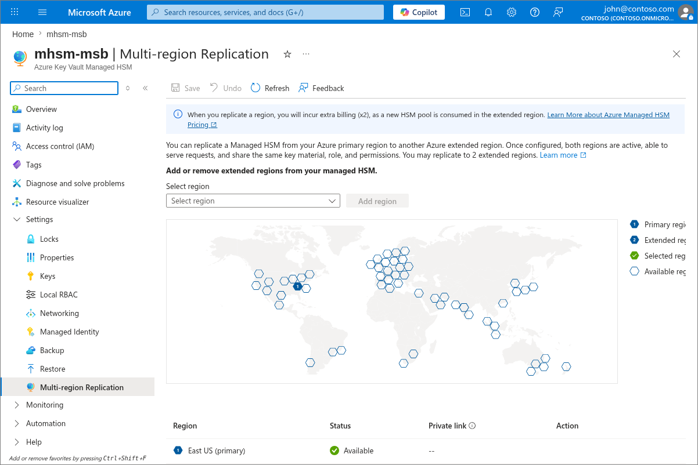Collapse the sidebar with the double chevron
The width and height of the screenshot is (698, 465).
[145, 88]
